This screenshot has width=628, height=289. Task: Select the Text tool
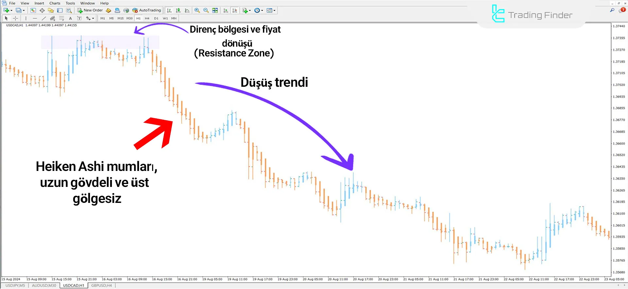70,18
